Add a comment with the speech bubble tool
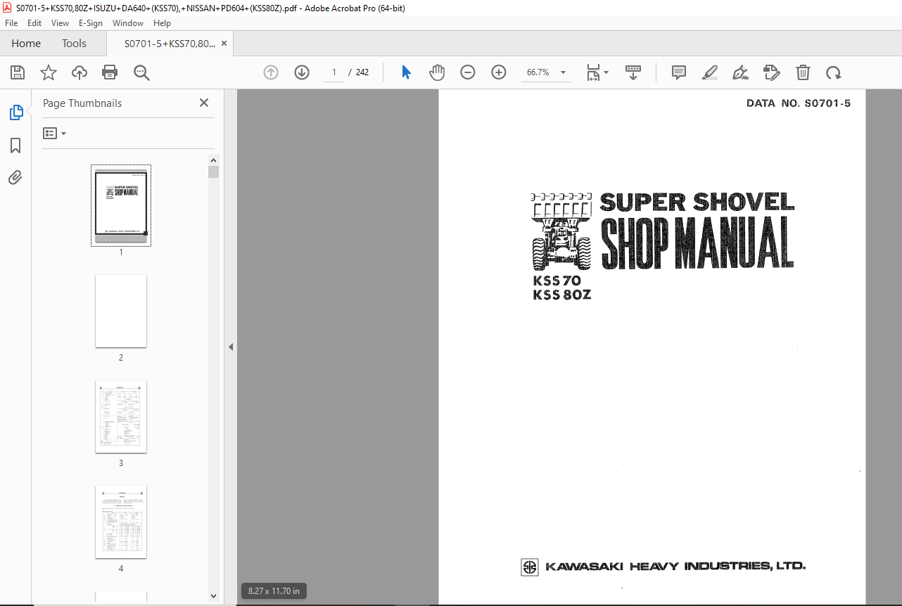This screenshot has height=606, width=902. [679, 72]
